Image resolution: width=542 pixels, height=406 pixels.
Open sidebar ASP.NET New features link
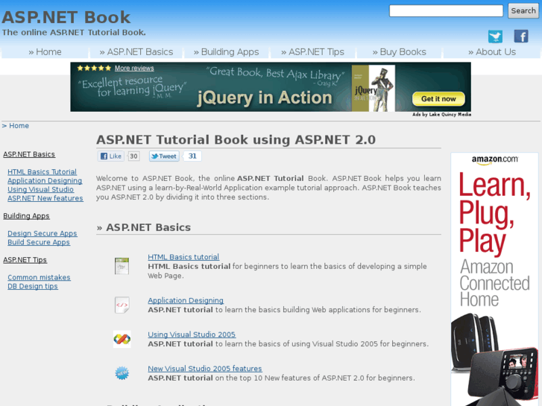45,198
